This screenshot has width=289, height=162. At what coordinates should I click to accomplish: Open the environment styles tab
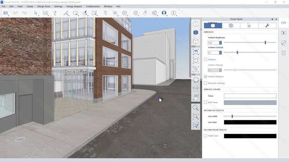tap(249, 25)
